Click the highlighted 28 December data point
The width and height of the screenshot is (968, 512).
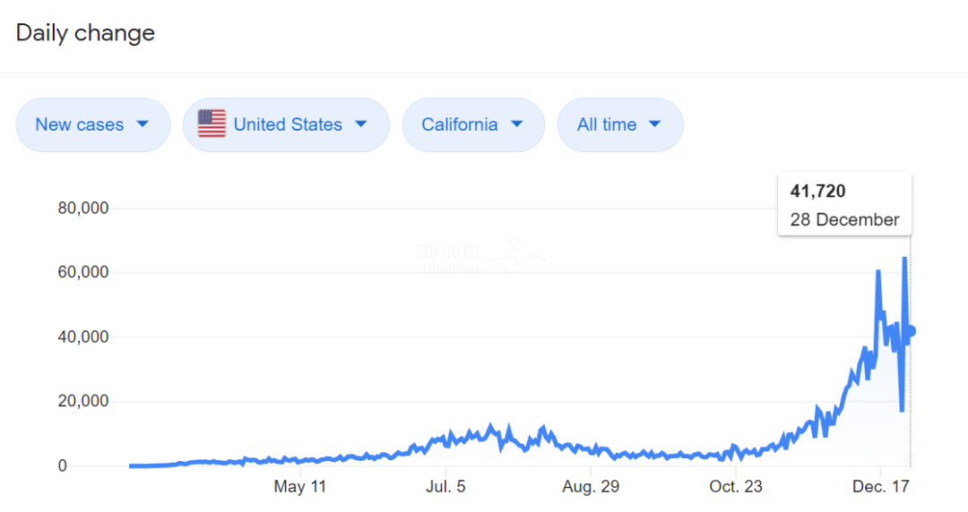pos(911,331)
